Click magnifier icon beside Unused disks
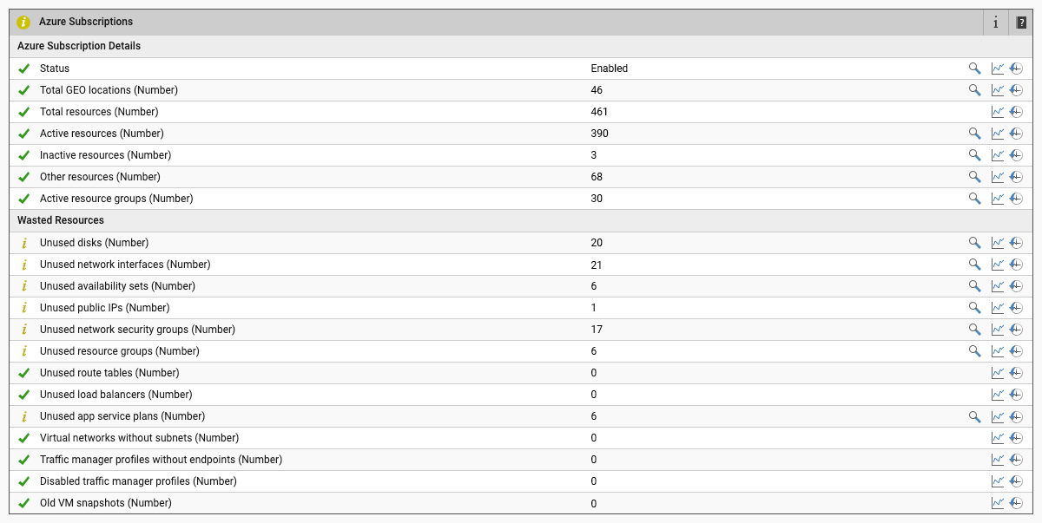This screenshot has width=1042, height=523. [x=974, y=243]
